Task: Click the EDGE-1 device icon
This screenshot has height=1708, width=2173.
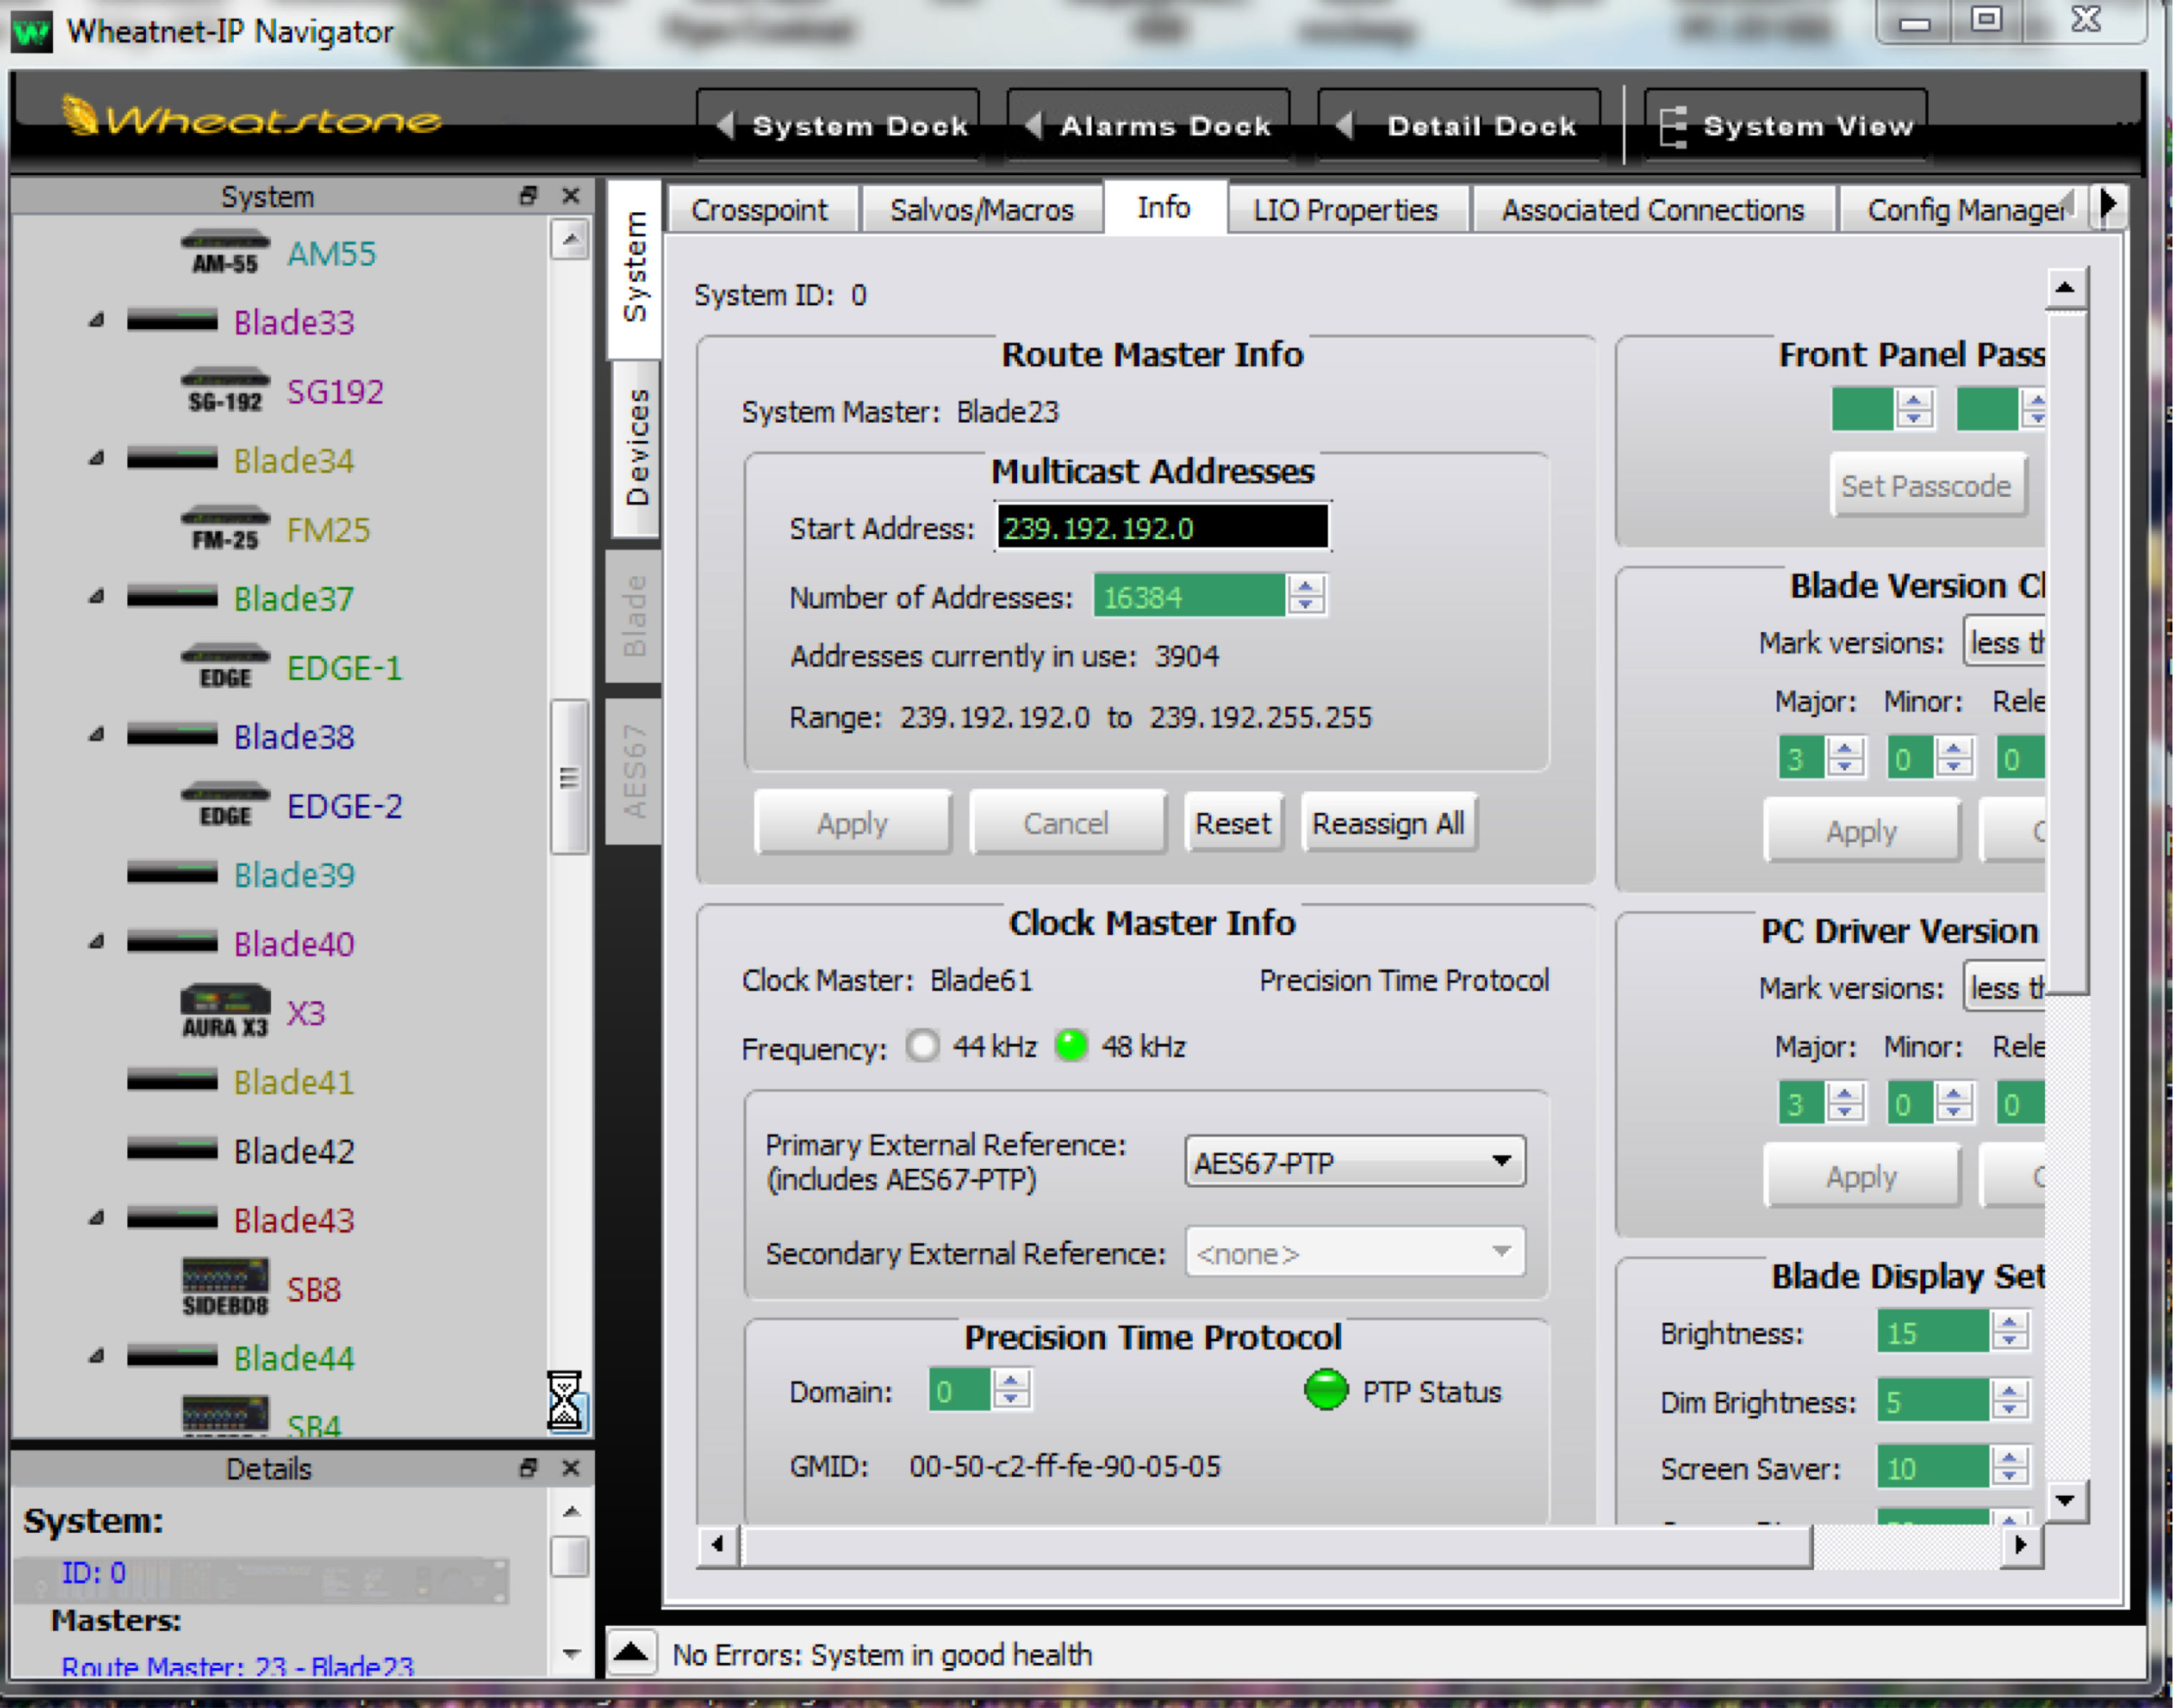Action: 225,666
